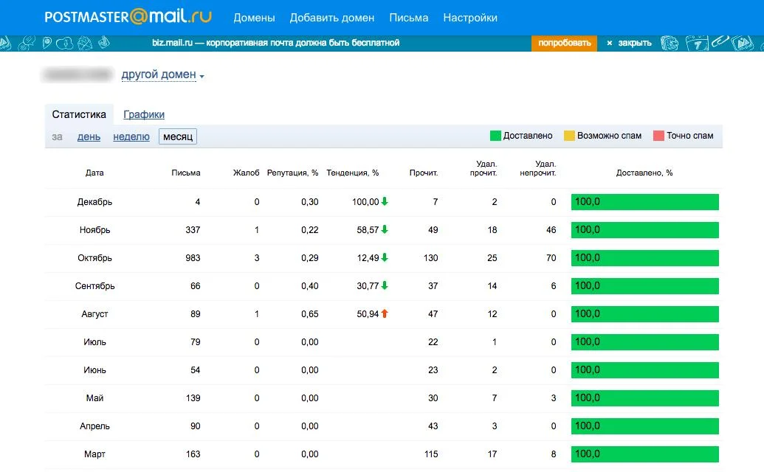The image size is (764, 472).
Task: Go to Письма in the header
Action: (408, 18)
